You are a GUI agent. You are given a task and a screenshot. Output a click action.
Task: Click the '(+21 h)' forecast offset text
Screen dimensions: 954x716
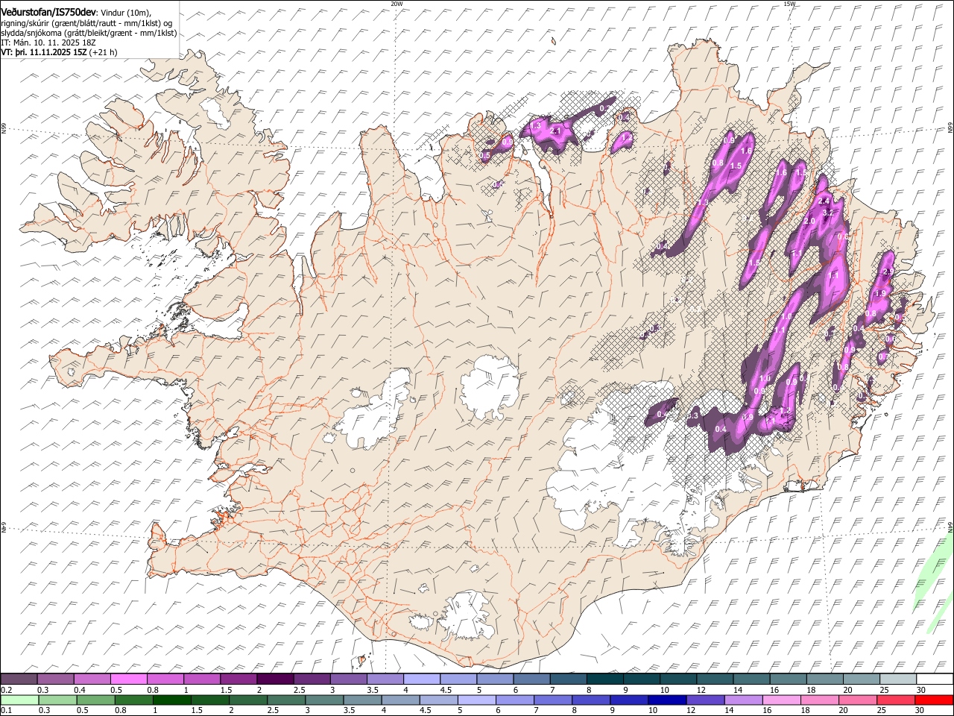point(104,52)
